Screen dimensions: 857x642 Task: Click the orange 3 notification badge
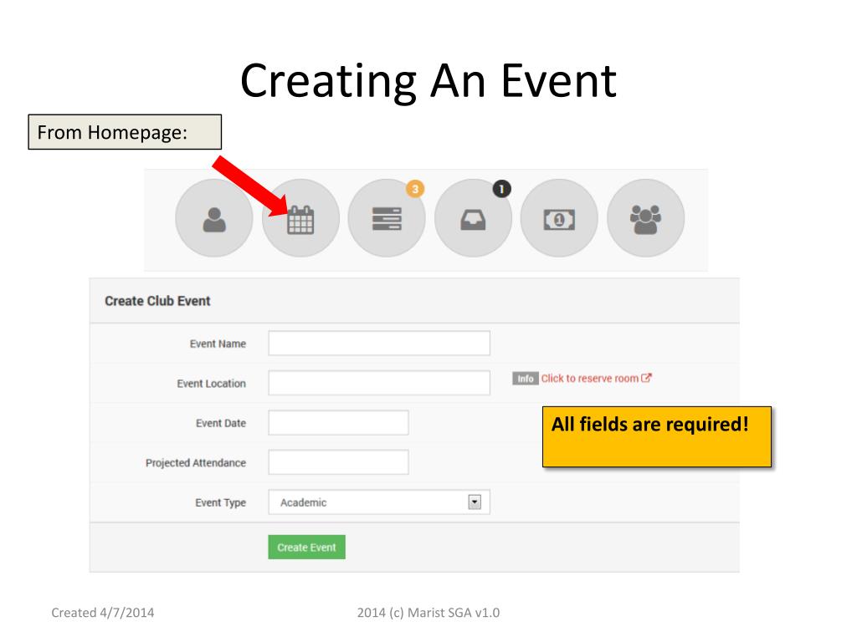415,189
